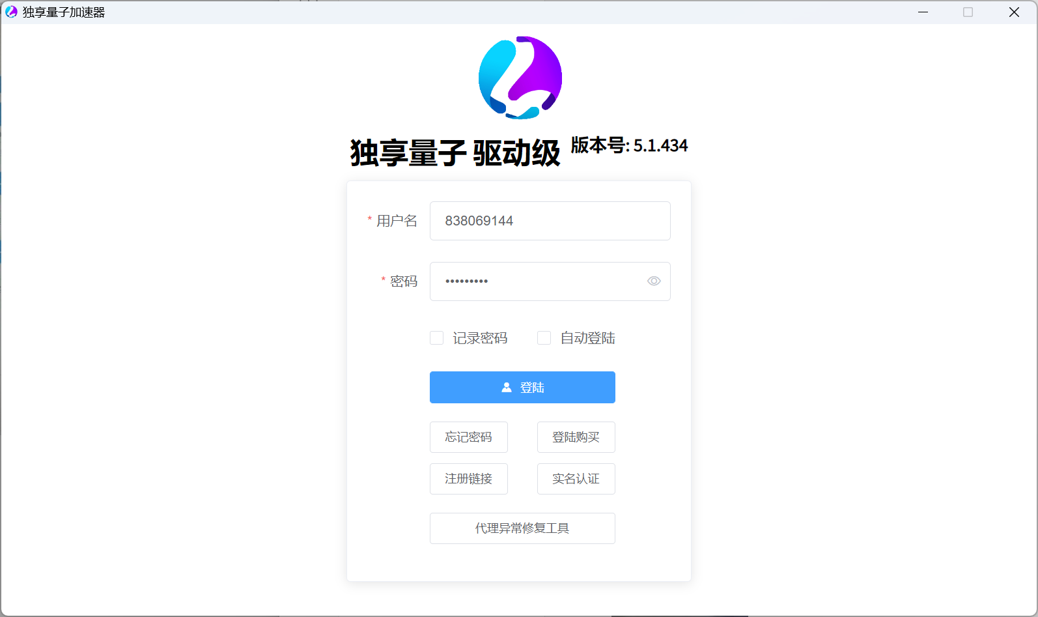Click the 版本号: 5.1.434 version text
This screenshot has height=617, width=1038.
(x=629, y=145)
